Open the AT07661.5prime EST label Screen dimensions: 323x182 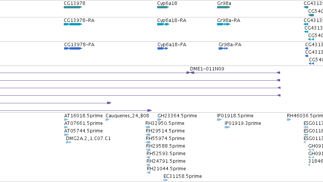(x=83, y=123)
